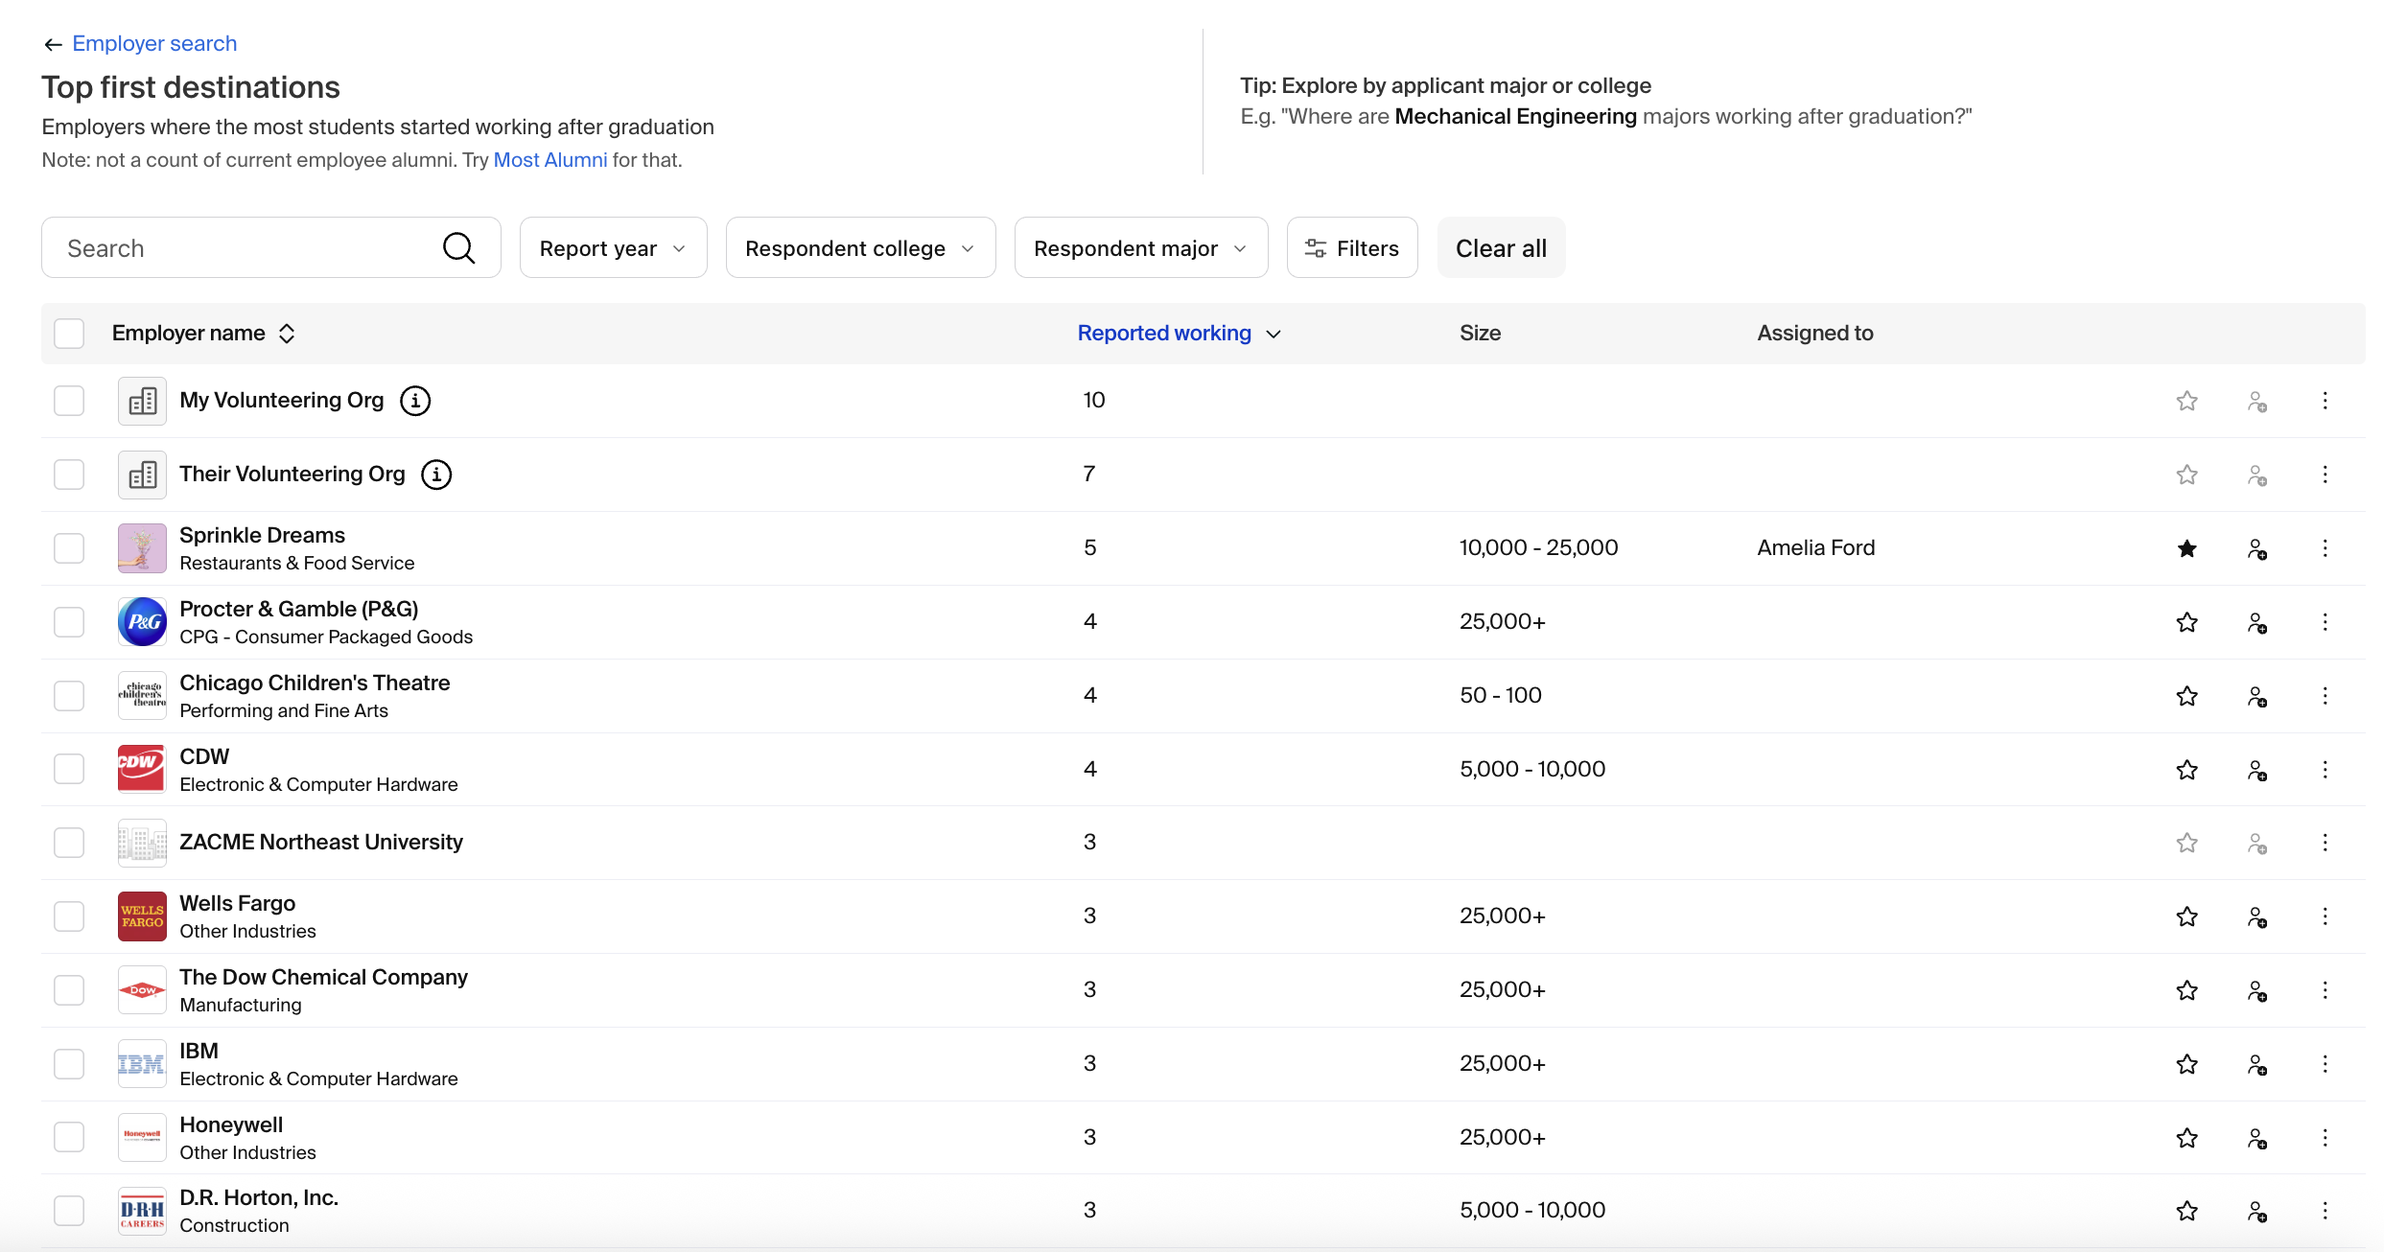Click the Clear all button
Image resolution: width=2384 pixels, height=1252 pixels.
click(1501, 248)
